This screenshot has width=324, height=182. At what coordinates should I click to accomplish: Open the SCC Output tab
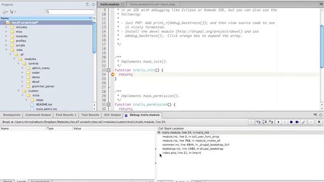pos(112,115)
